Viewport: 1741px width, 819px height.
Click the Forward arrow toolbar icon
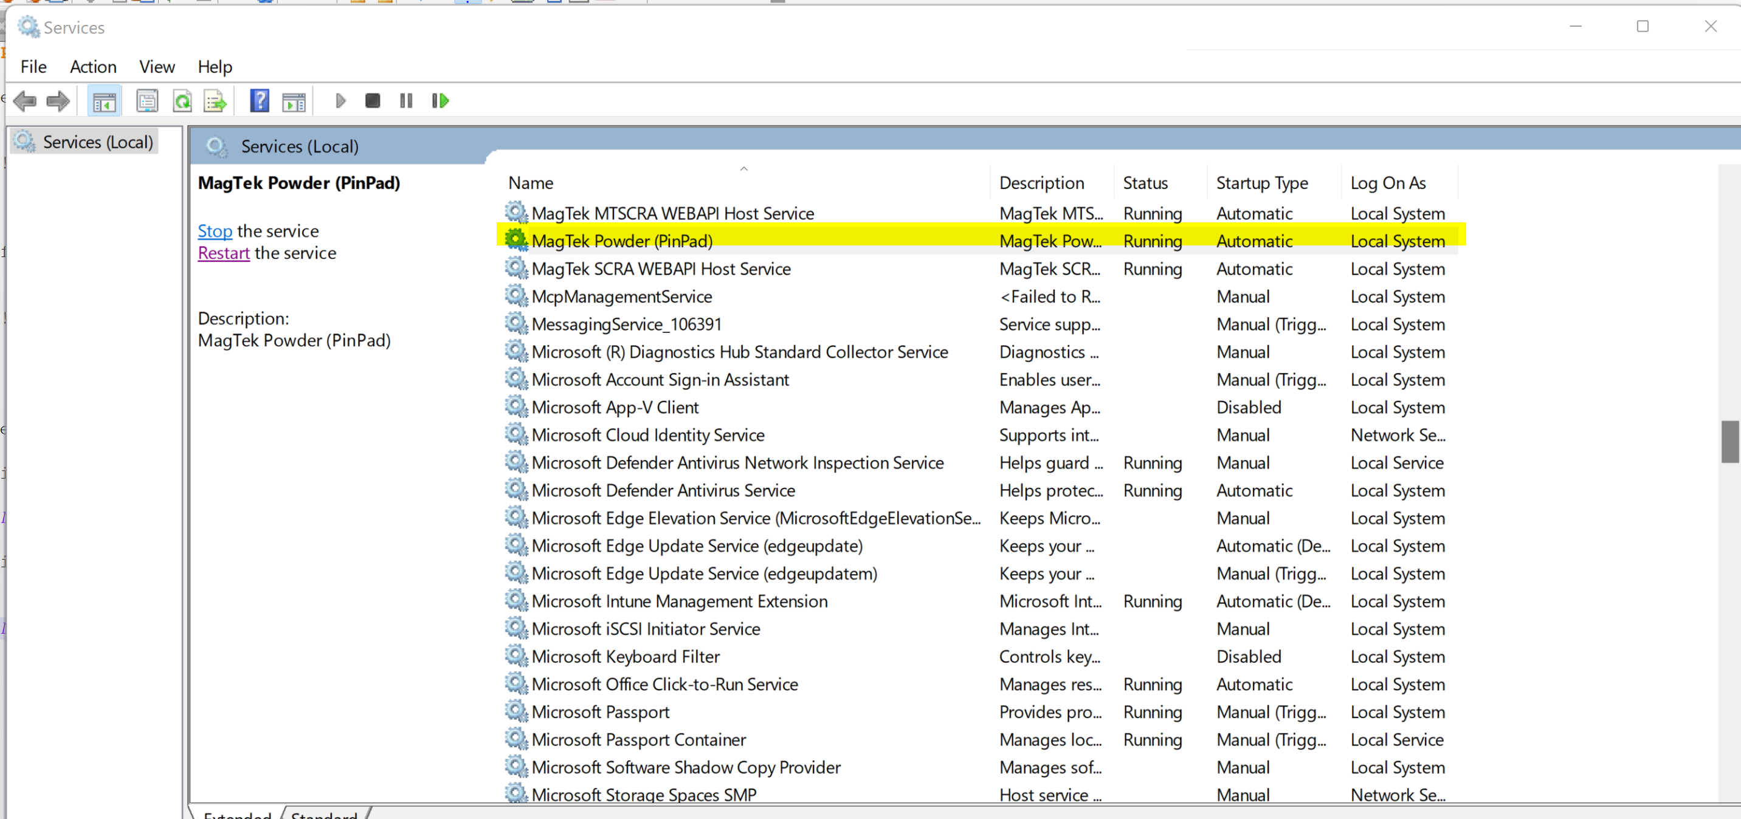[x=58, y=101]
